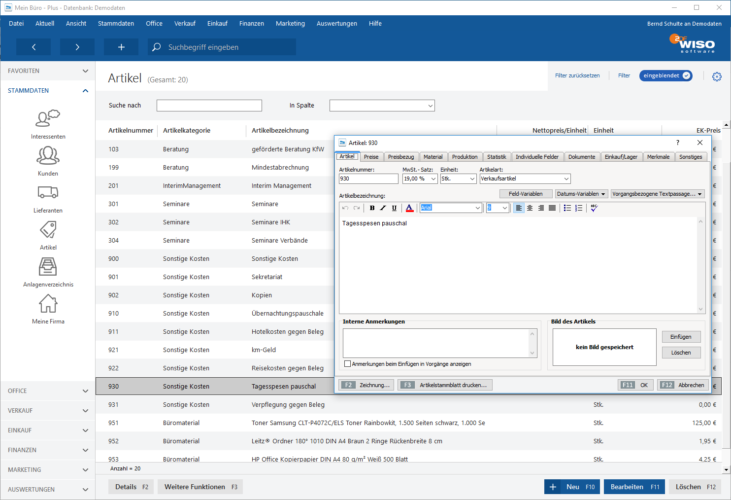Viewport: 731px width, 500px height.
Task: Undo in the article description editor
Action: point(345,208)
